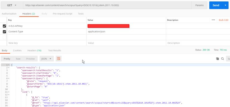The height and width of the screenshot is (107, 230).
Task: Open the response Cookies tab
Action: (17, 51)
